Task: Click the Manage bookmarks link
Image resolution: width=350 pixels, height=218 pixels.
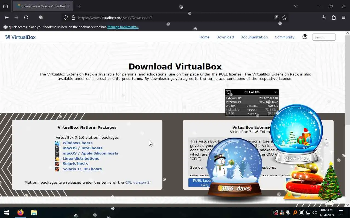Action: point(123,27)
